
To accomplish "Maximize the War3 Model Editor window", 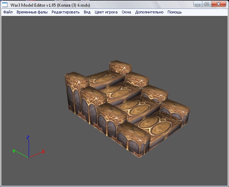I will tap(206, 4).
